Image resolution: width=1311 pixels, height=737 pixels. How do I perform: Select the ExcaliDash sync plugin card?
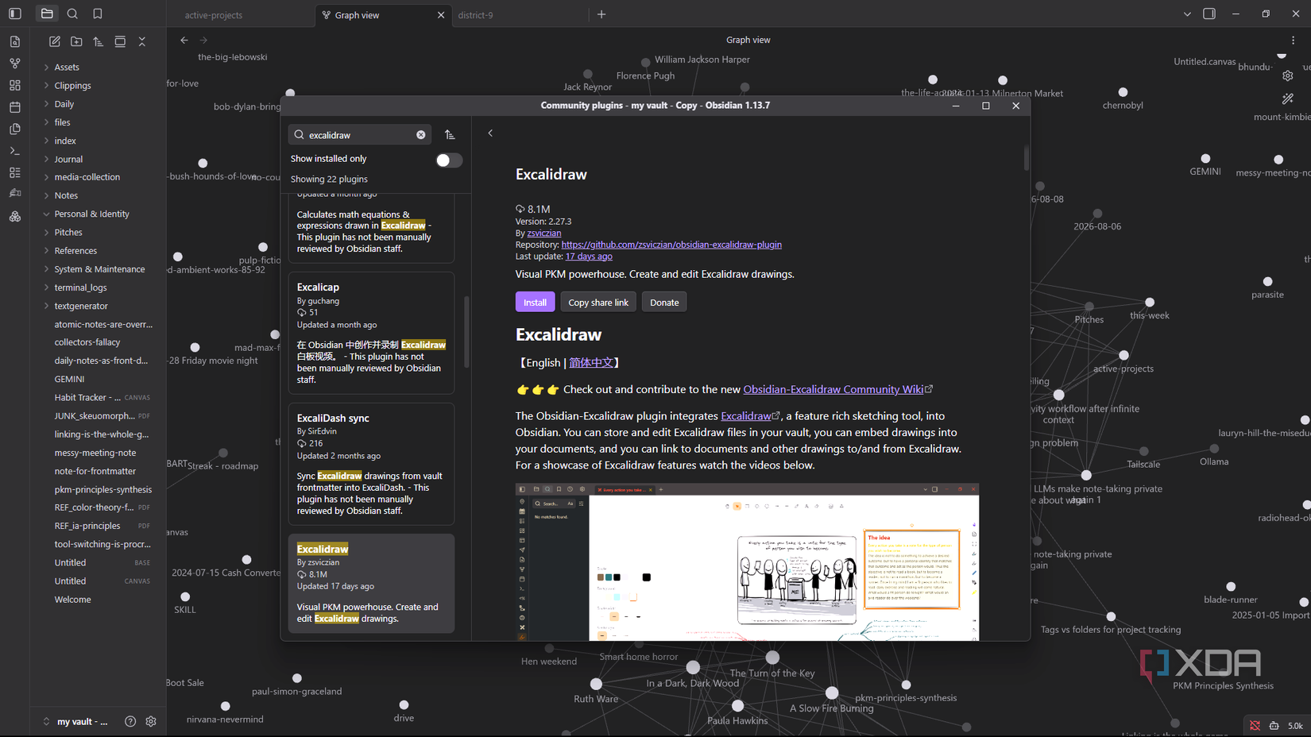pos(371,464)
